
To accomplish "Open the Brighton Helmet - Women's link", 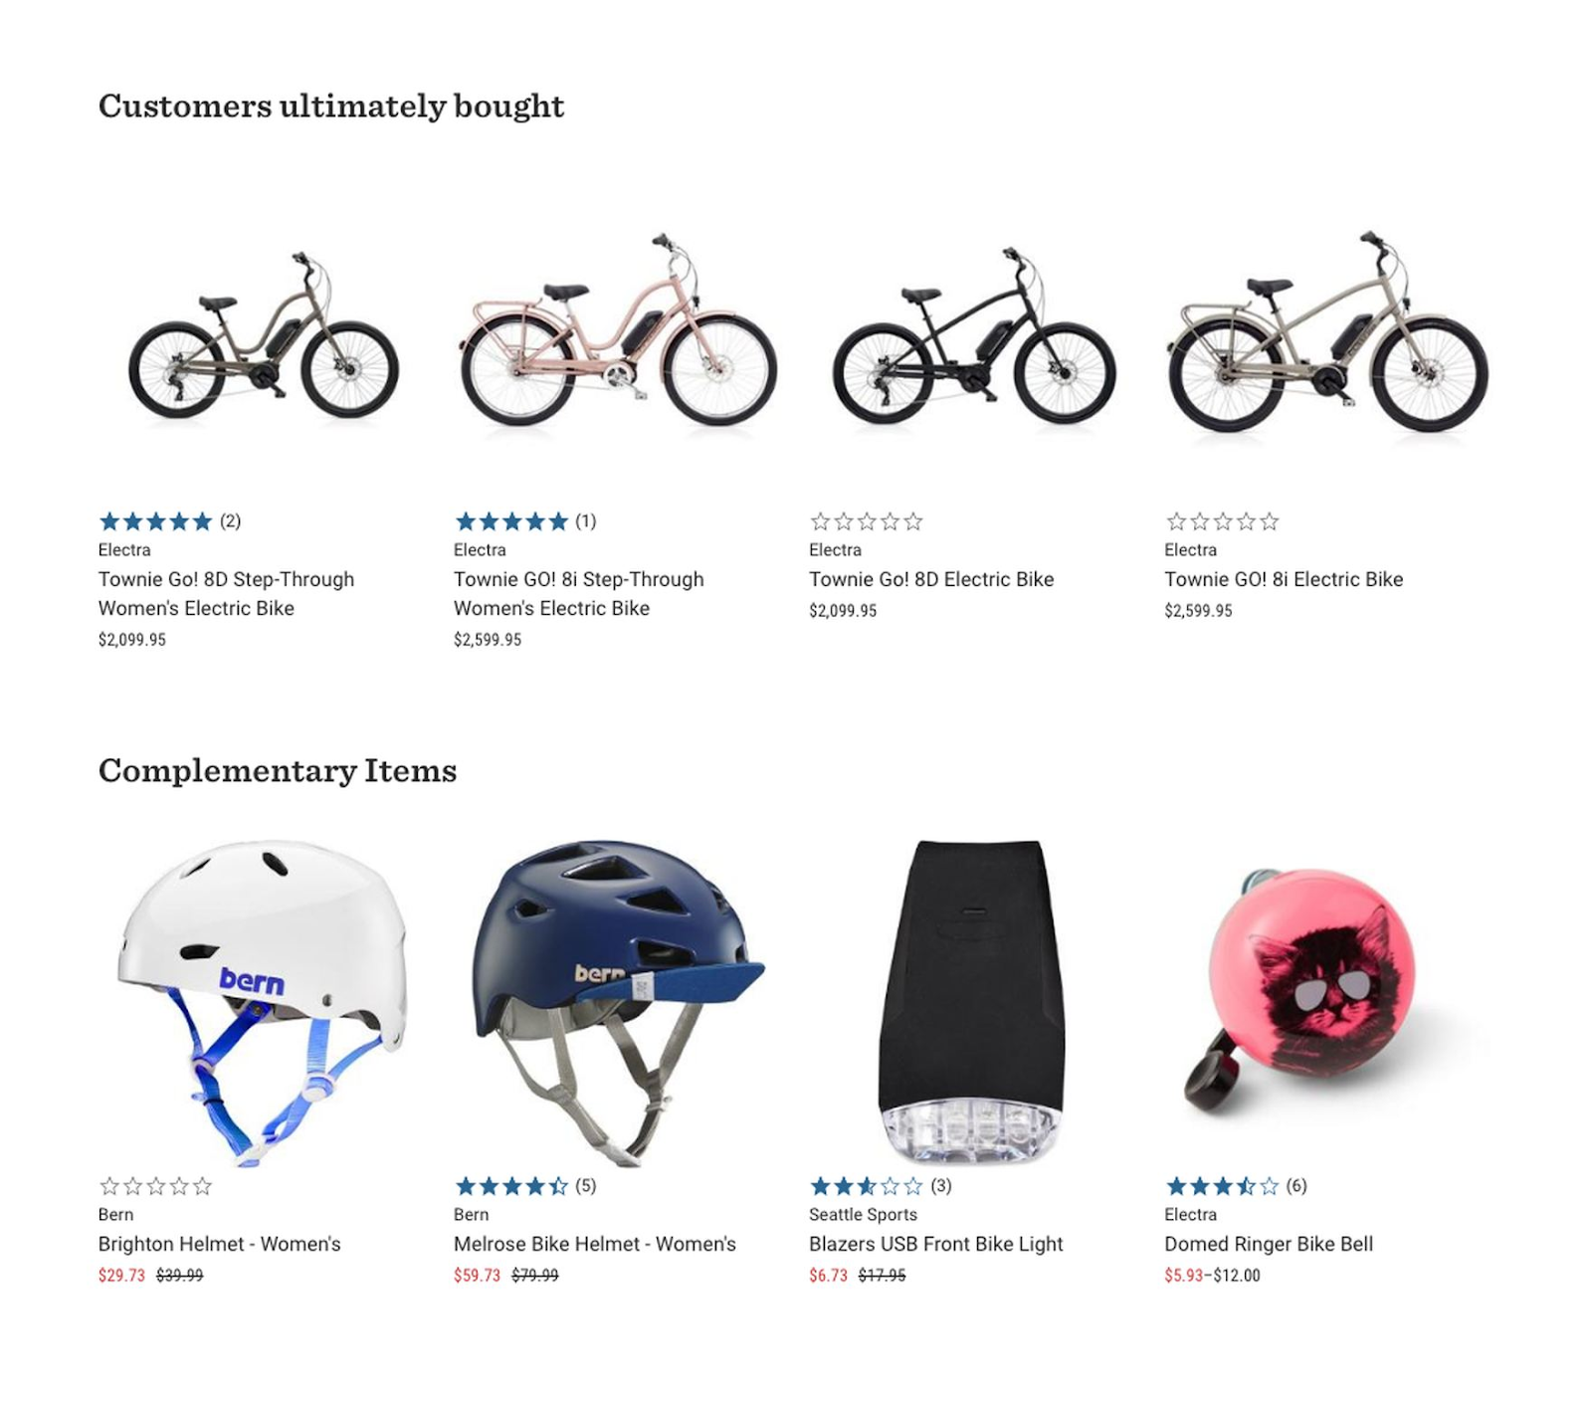I will pyautogui.click(x=219, y=1244).
